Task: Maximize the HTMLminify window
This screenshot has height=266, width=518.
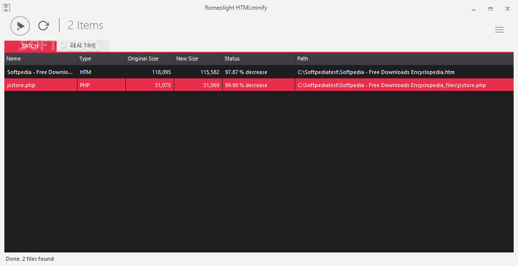Action: [490, 9]
